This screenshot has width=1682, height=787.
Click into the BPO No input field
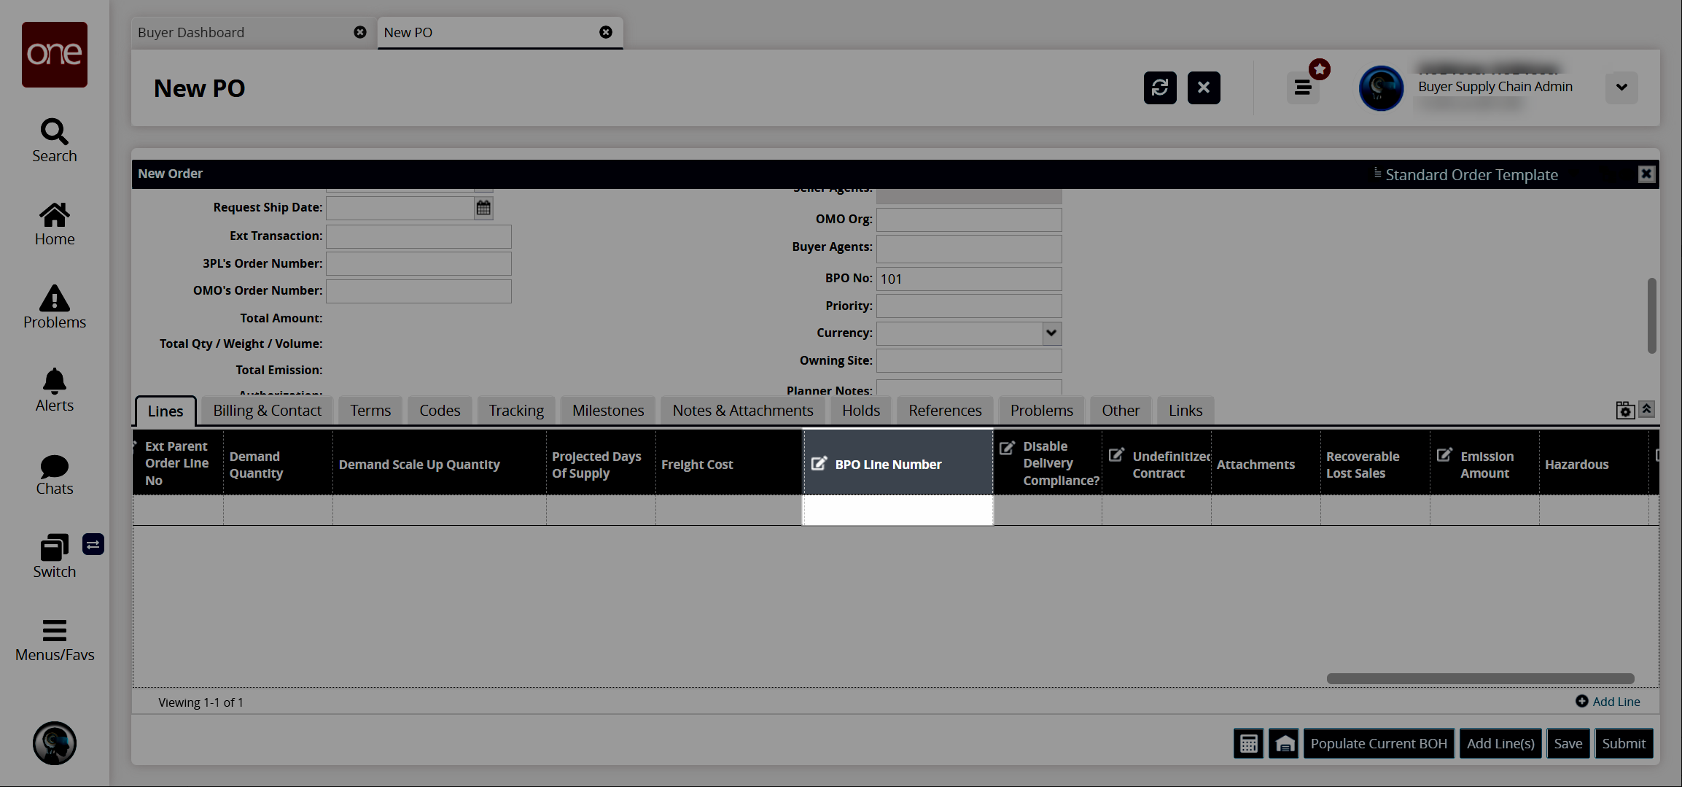click(968, 279)
